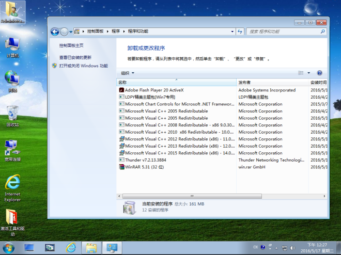Select the LDPY精美主题包[Win7专用] entry

[x=150, y=97]
